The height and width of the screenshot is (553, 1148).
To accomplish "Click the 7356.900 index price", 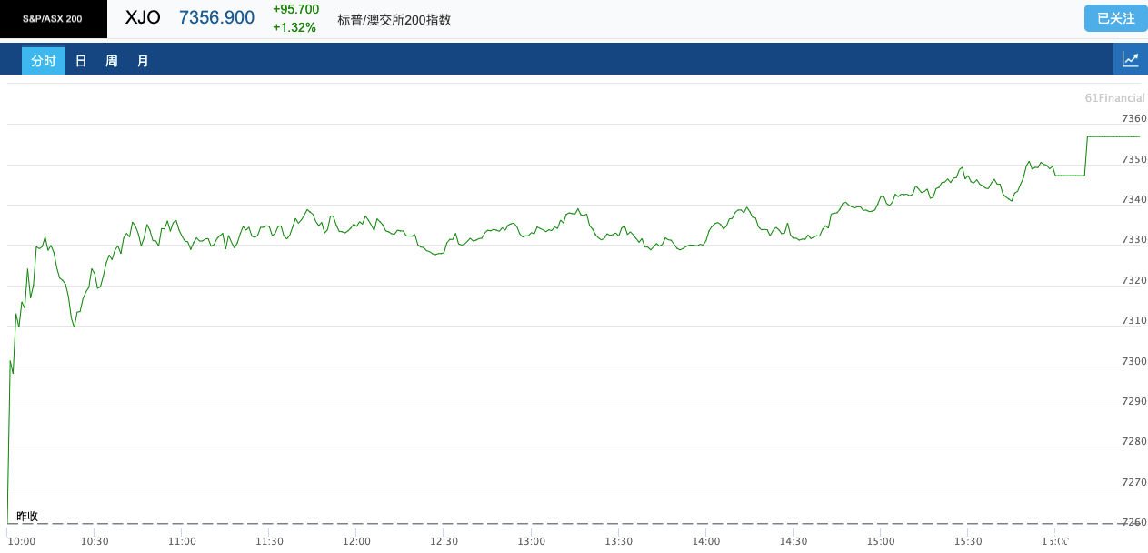I will [x=216, y=17].
